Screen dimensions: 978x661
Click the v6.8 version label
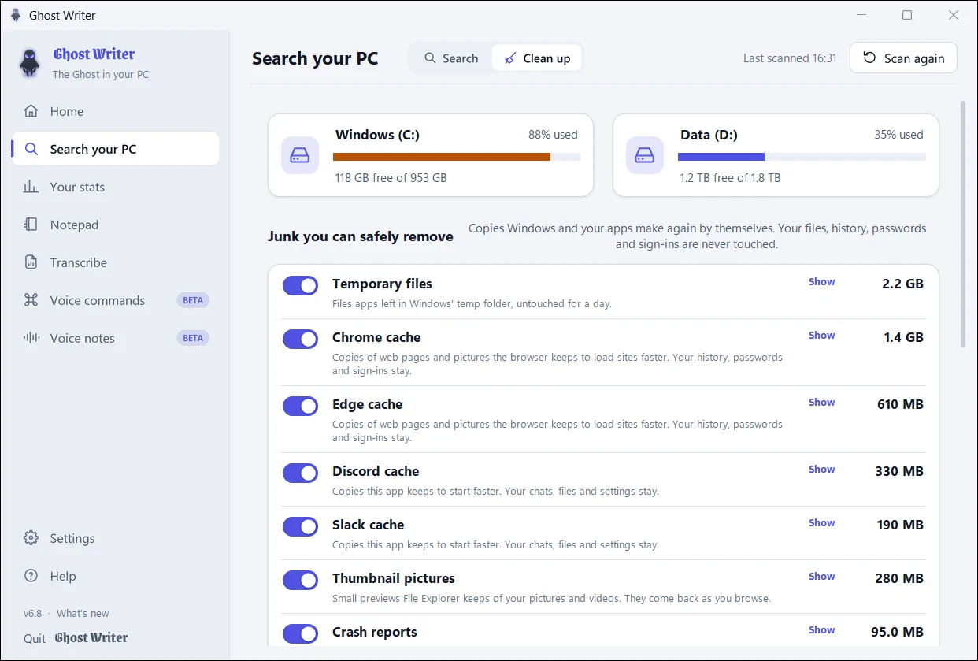coord(32,613)
